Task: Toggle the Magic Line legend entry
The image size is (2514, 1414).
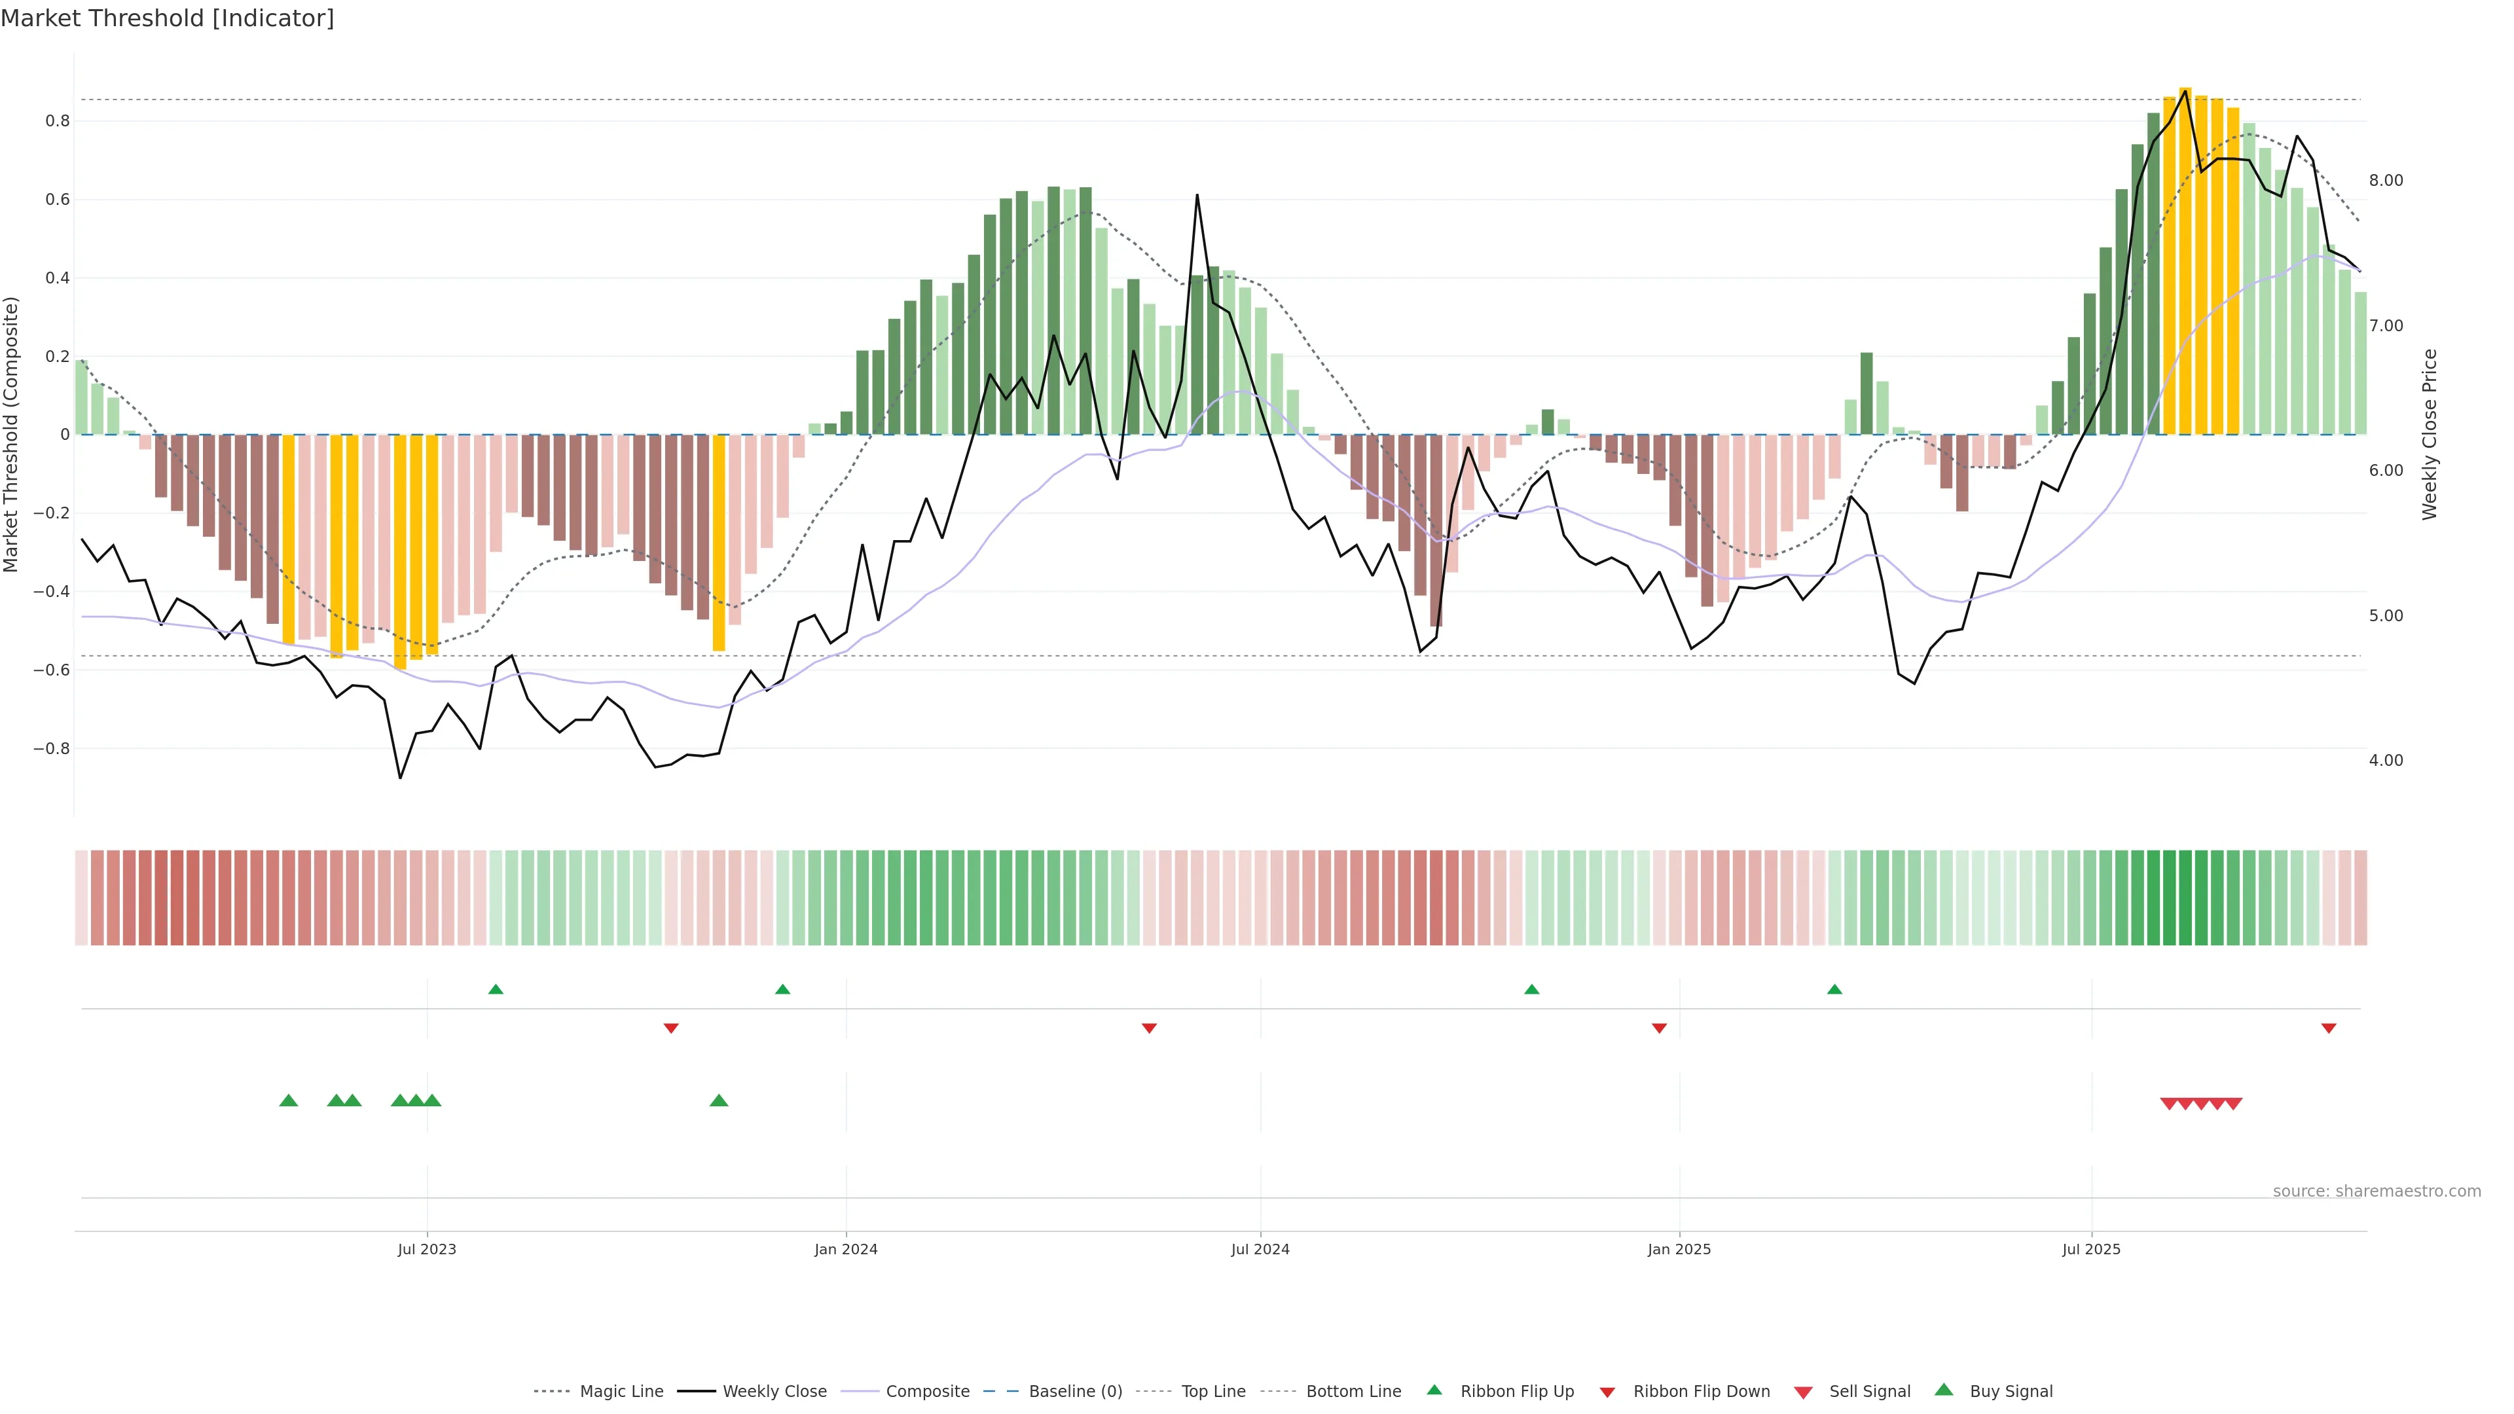Action: coord(621,1392)
